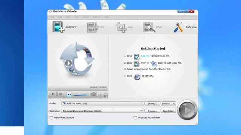This screenshot has height=135, width=241.
Task: Select the Crop tool icon in toolbar
Action: pos(121,27)
